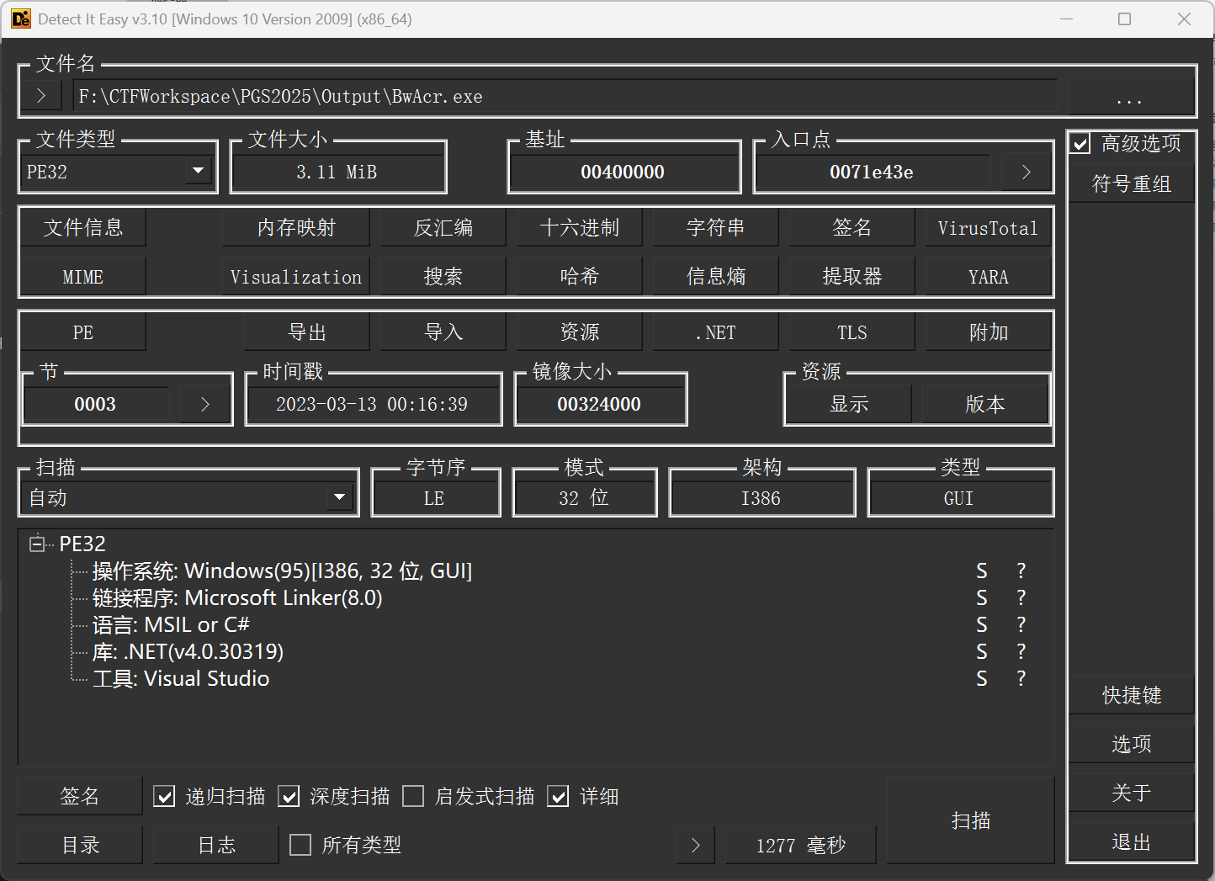This screenshot has width=1215, height=881.
Task: Open the 目录 directory button
Action: [x=80, y=845]
